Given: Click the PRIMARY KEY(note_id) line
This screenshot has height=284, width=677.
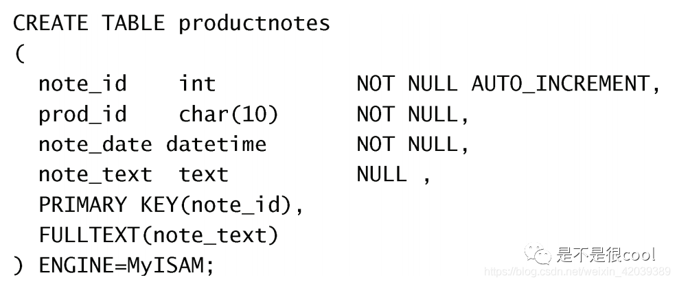Looking at the screenshot, I should click(x=171, y=205).
